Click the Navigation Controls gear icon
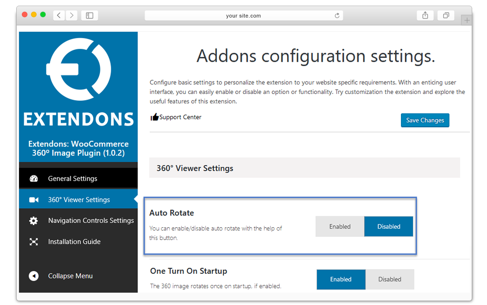487x305 pixels. (x=34, y=221)
